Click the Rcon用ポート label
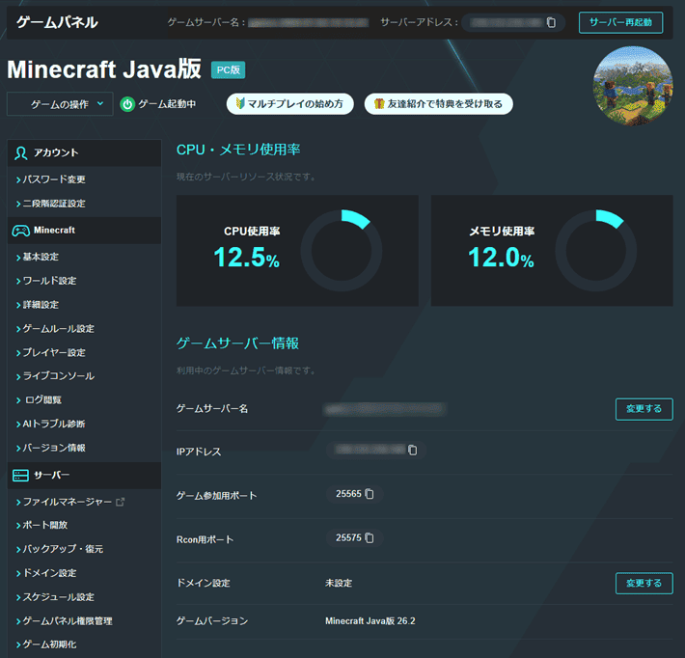 (x=205, y=539)
